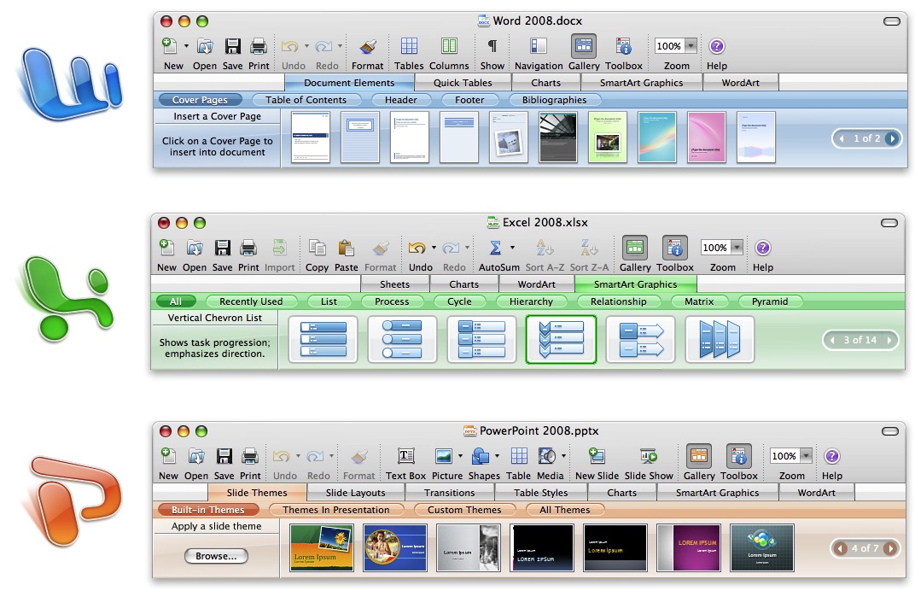Screen dimensions: 915x591
Task: Click the Print icon in Word toolbar
Action: 259,46
